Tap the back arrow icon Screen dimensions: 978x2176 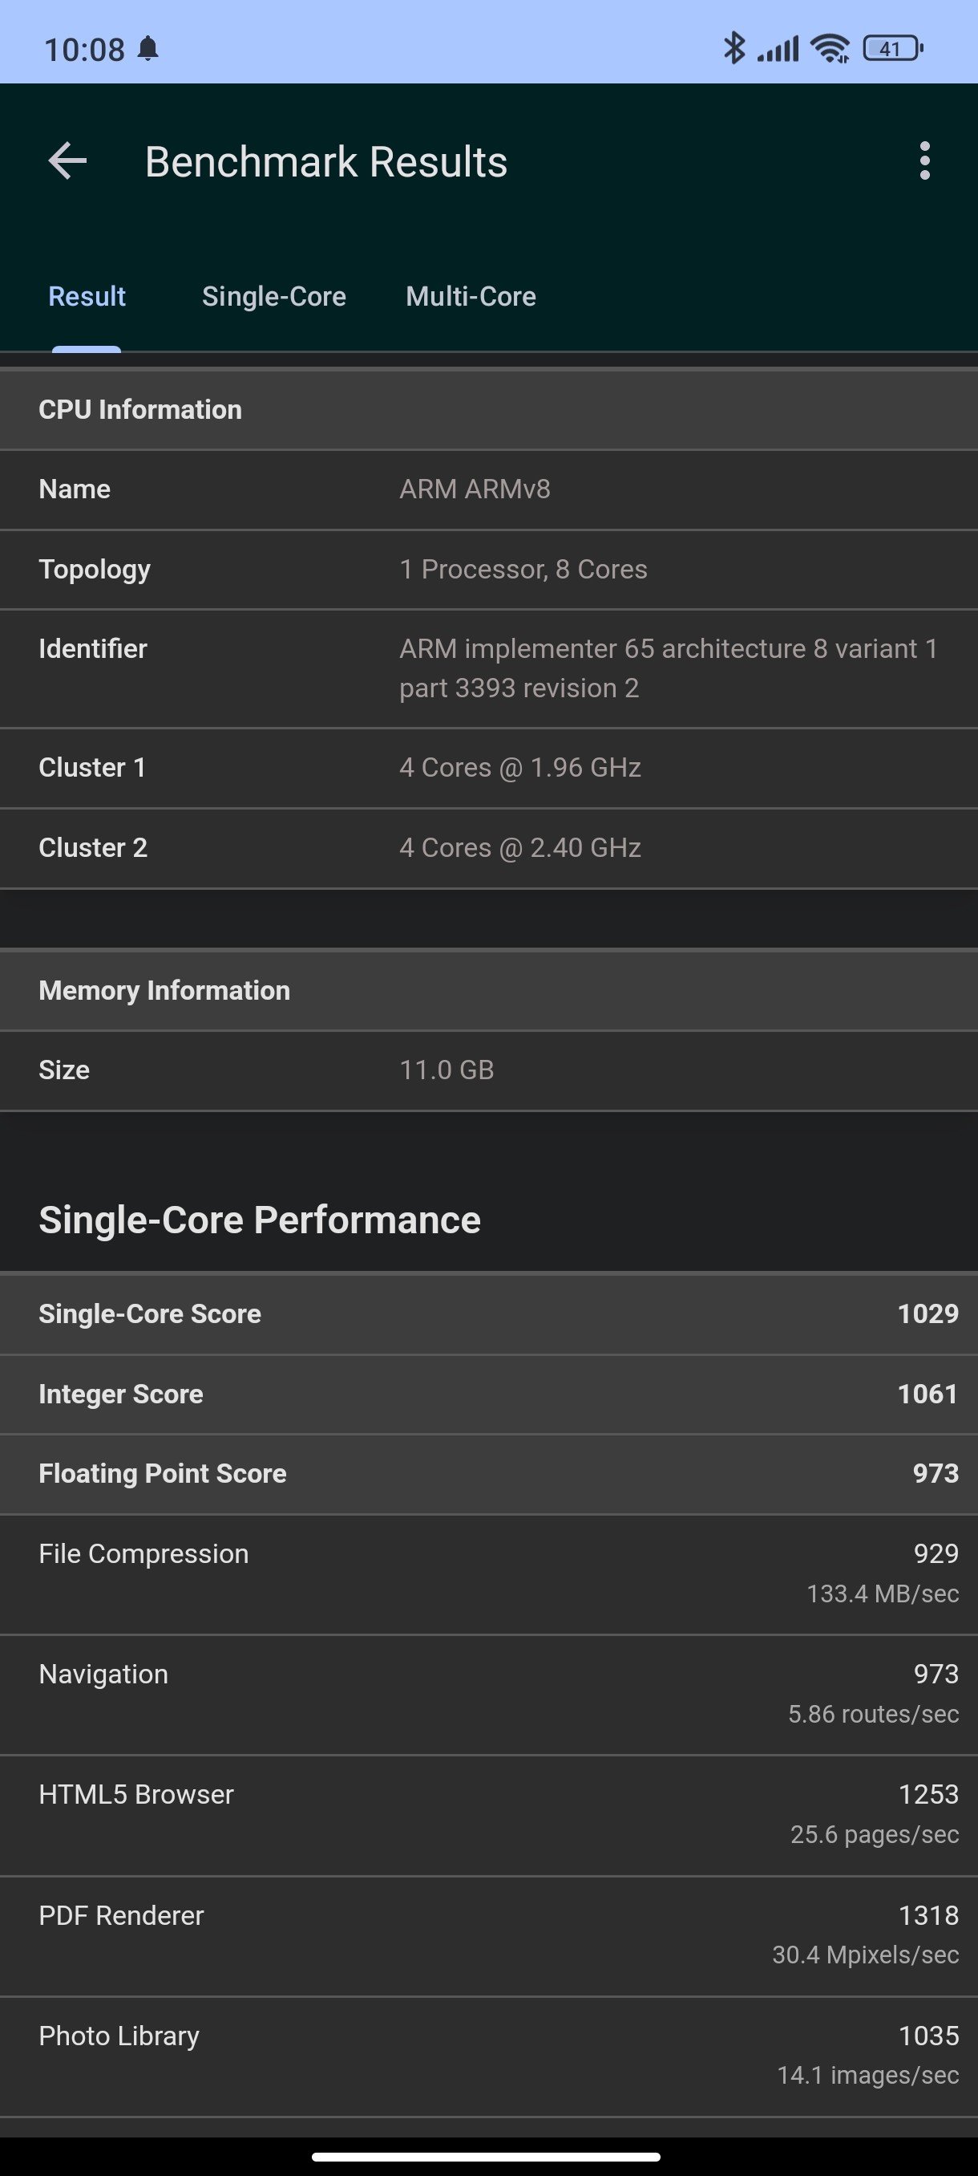coord(67,160)
